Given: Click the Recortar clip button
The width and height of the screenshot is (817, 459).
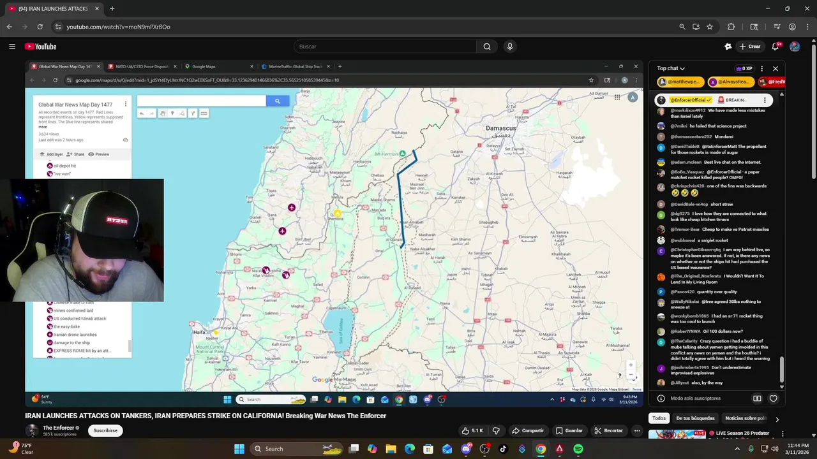Looking at the screenshot, I should (608, 431).
